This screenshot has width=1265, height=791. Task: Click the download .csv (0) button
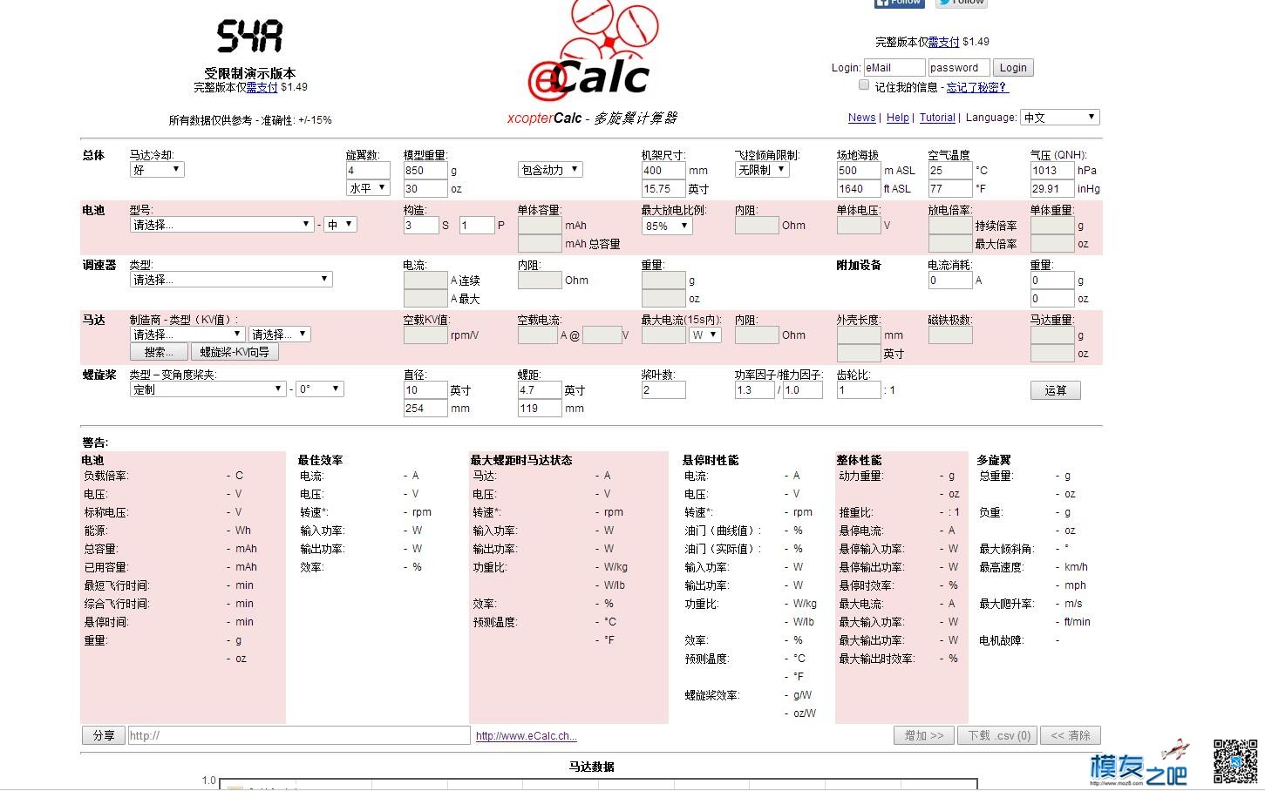click(999, 735)
